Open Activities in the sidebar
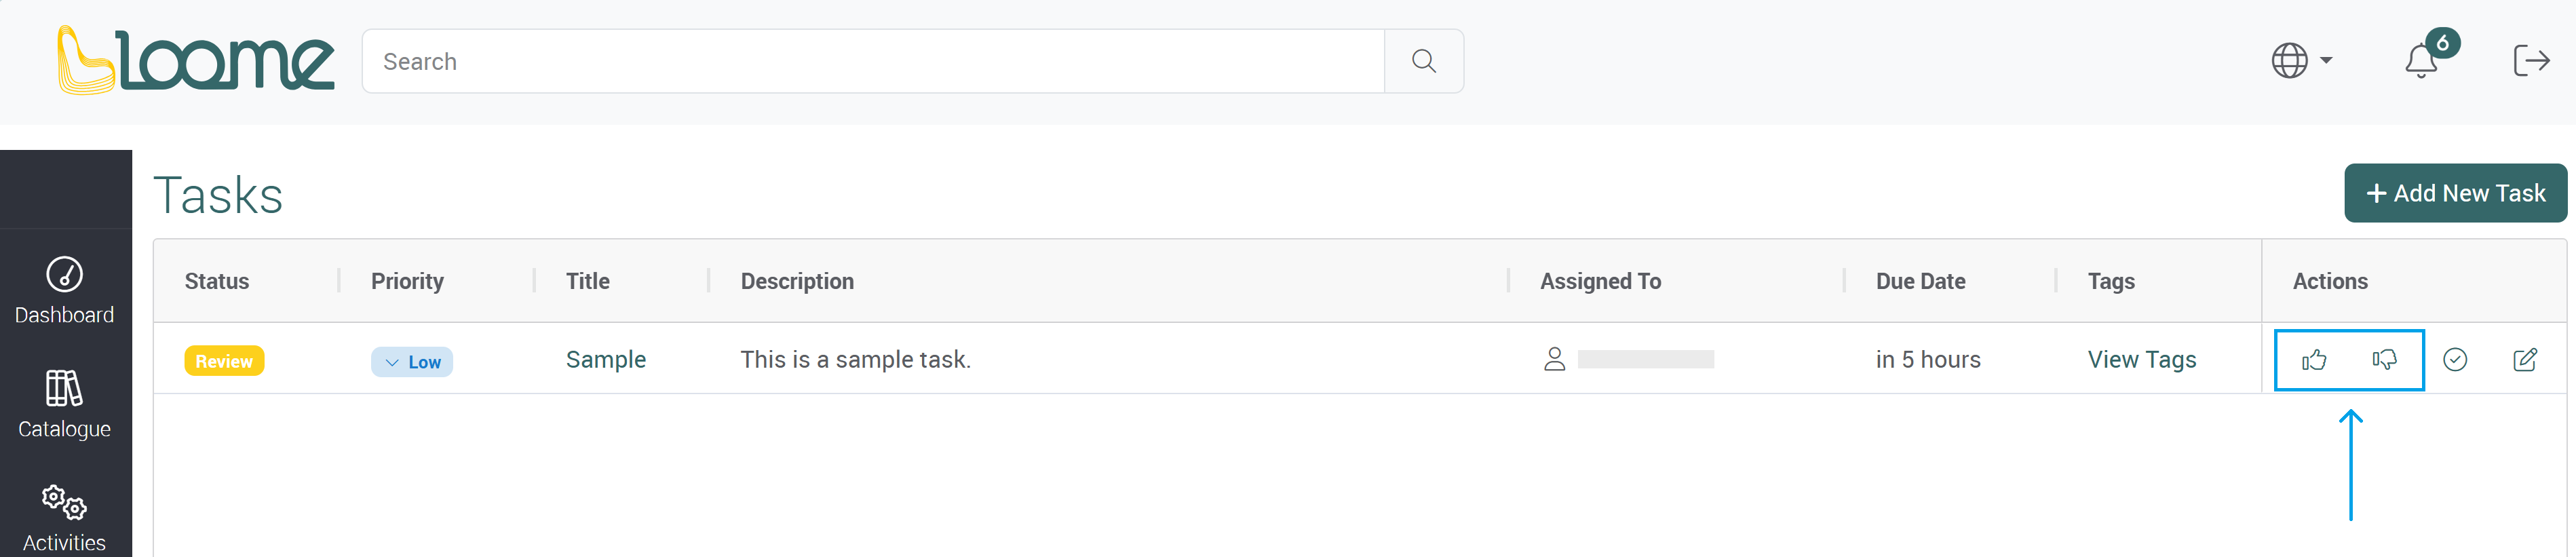This screenshot has width=2576, height=557. pos(65,518)
